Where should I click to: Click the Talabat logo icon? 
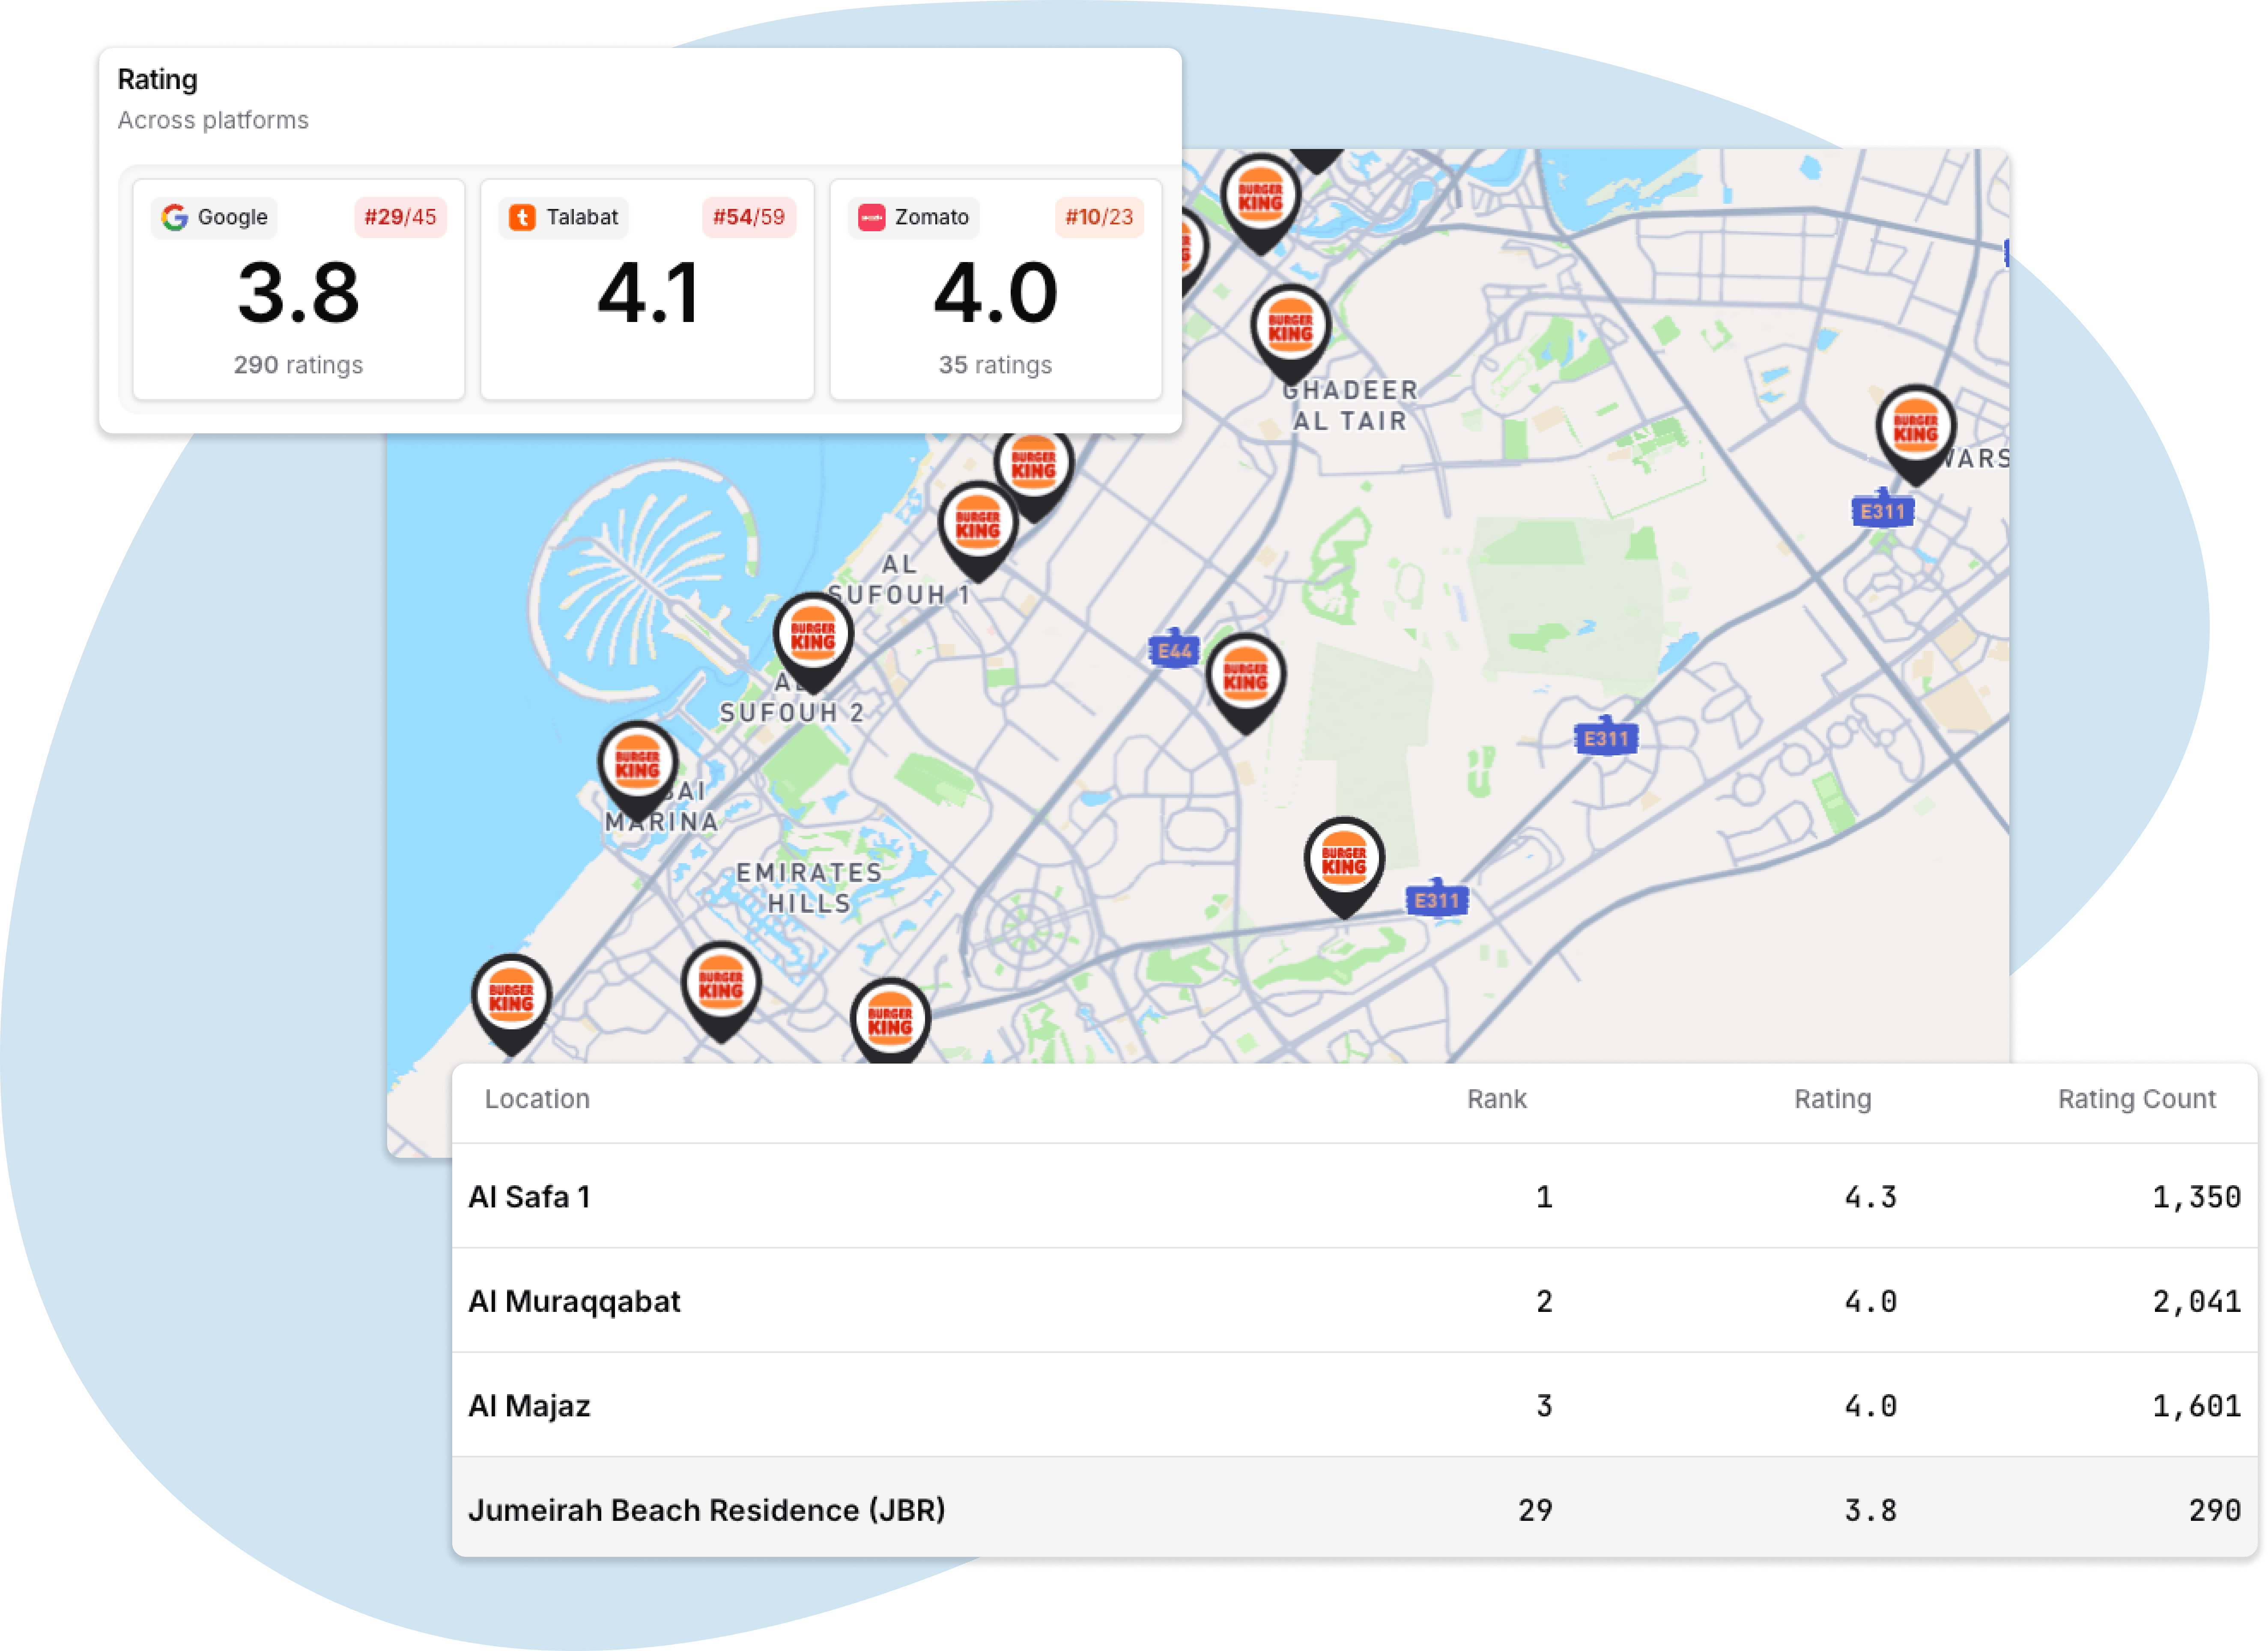(522, 217)
